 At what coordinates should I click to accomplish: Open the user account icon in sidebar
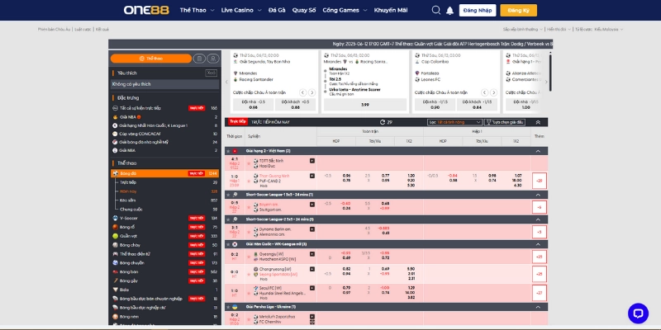(213, 59)
